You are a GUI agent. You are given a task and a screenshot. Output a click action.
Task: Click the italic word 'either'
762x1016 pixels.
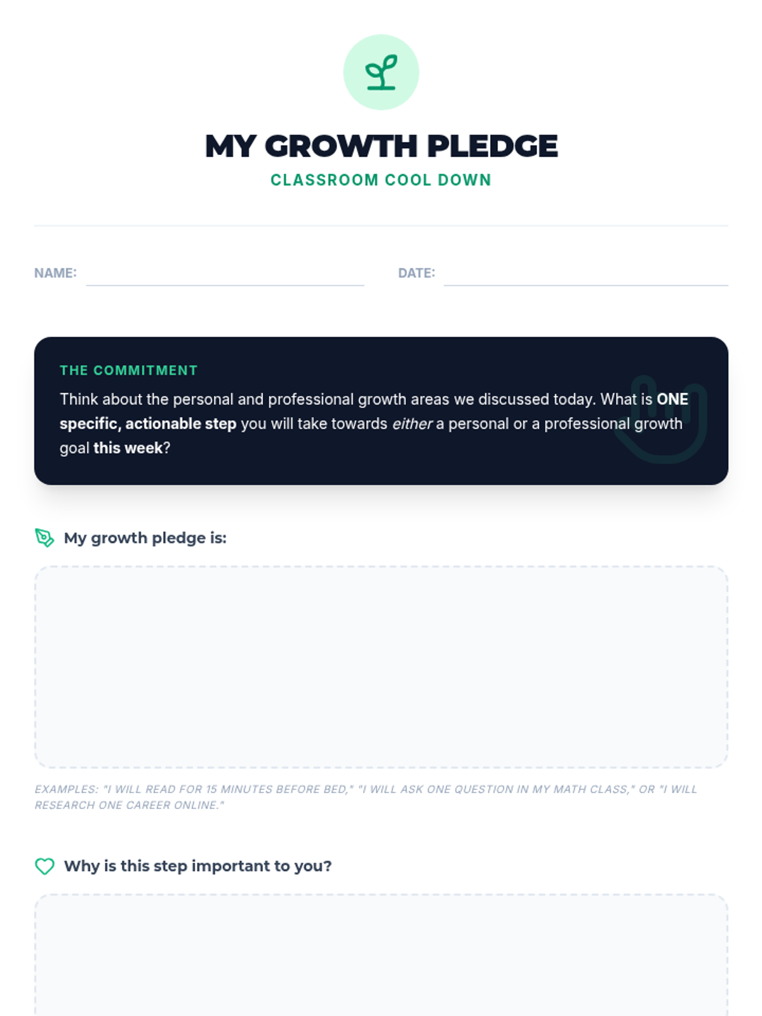(x=412, y=424)
